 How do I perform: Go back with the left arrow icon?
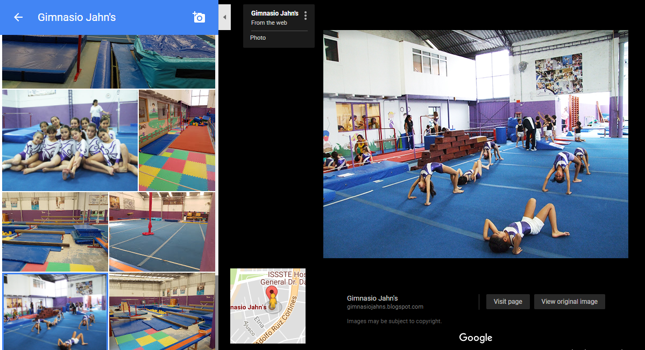18,17
